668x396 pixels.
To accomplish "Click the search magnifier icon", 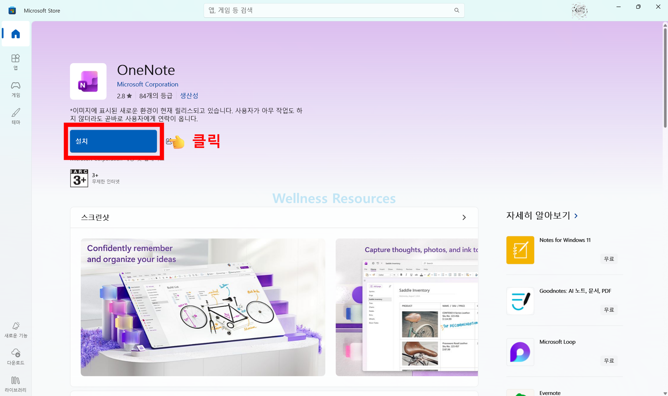I will tap(457, 10).
